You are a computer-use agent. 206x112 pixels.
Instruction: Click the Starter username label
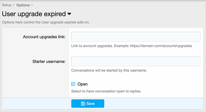49,61
